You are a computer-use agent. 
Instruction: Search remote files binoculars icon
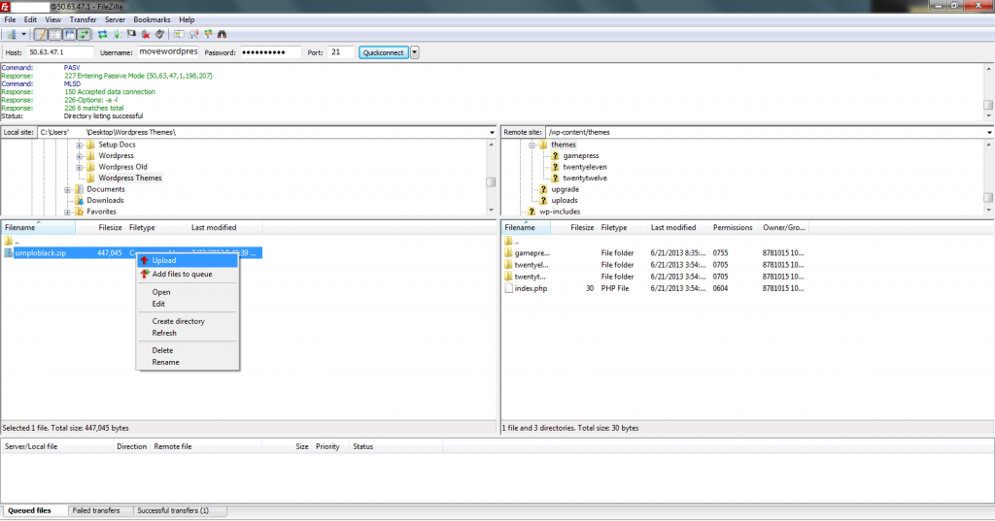(x=223, y=34)
